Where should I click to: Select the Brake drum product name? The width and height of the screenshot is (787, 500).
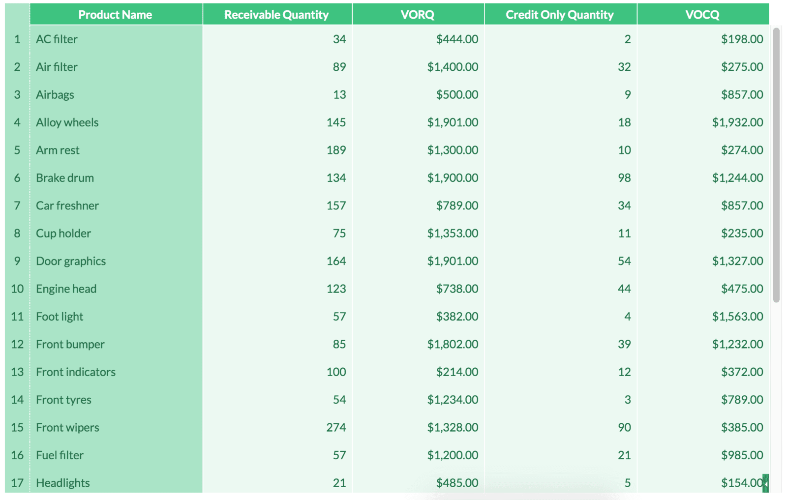coord(65,178)
